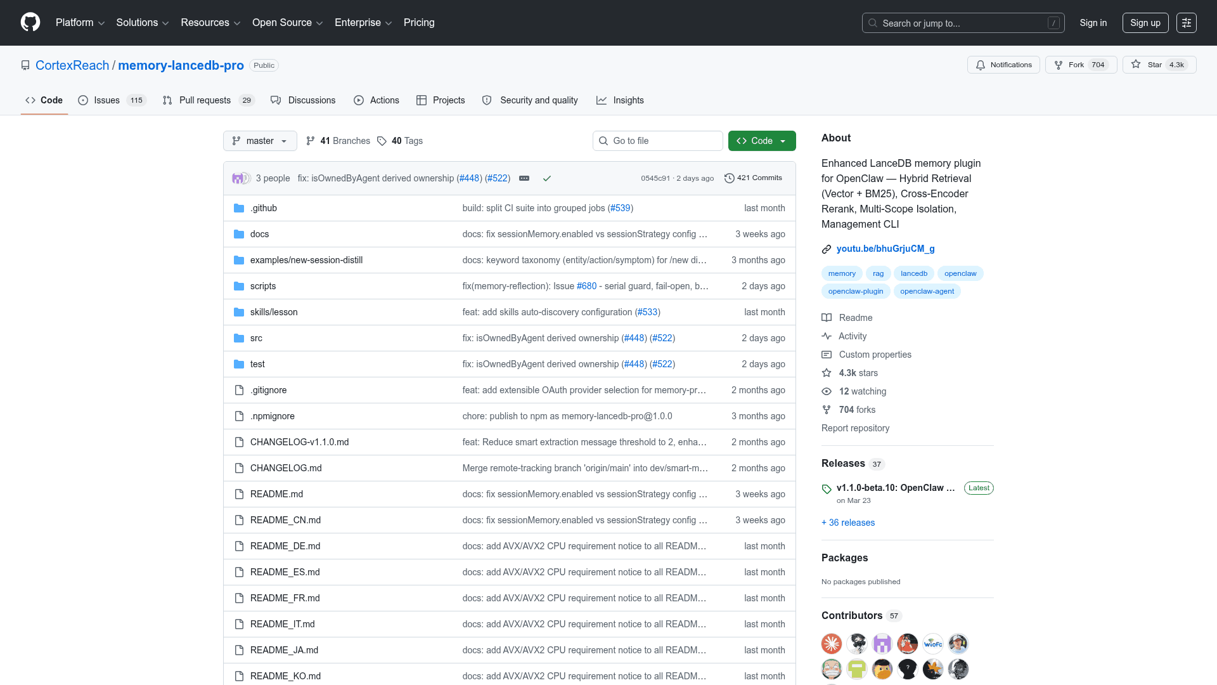1217x685 pixels.
Task: Expand the Resources menu
Action: 210,23
